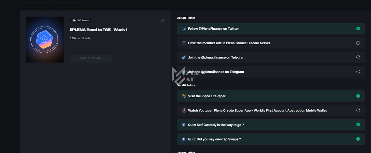The height and width of the screenshot is (153, 371).
Task: Click the Get 60 Points heading above LitePaper task
Action: [x=186, y=85]
